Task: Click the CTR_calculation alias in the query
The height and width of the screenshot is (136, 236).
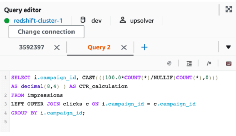Action: [103, 86]
